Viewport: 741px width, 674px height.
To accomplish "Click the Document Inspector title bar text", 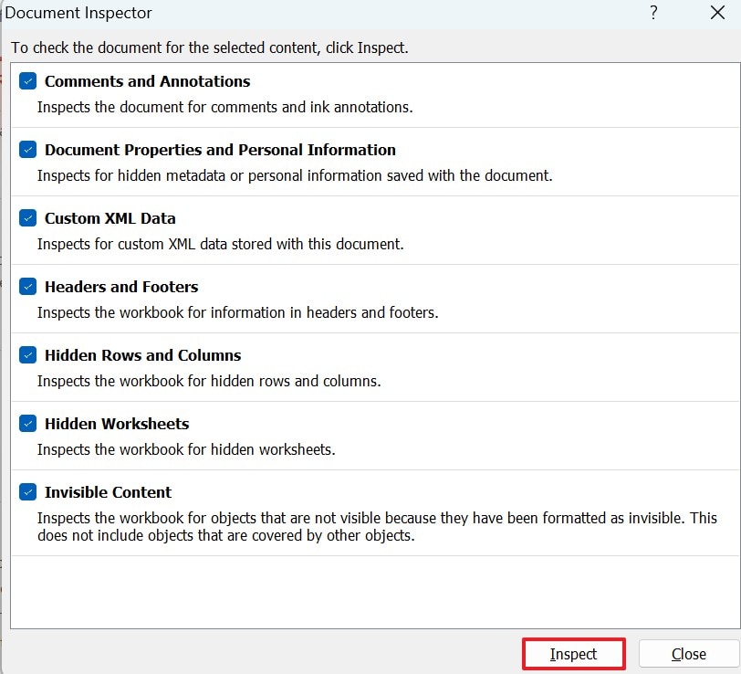I will click(79, 13).
